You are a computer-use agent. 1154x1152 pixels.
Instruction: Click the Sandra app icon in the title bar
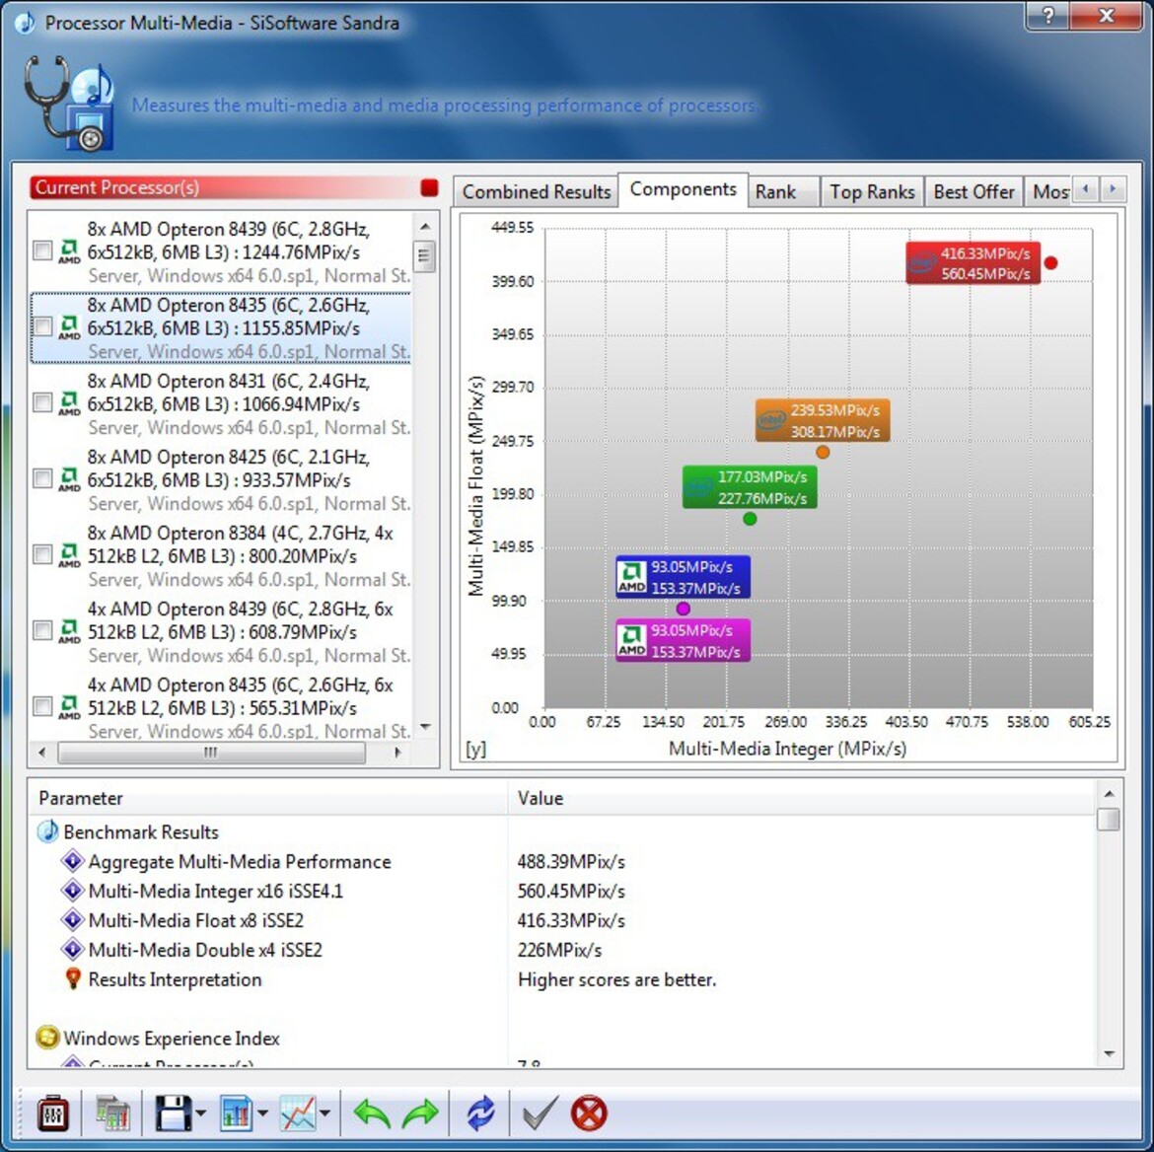coord(25,23)
